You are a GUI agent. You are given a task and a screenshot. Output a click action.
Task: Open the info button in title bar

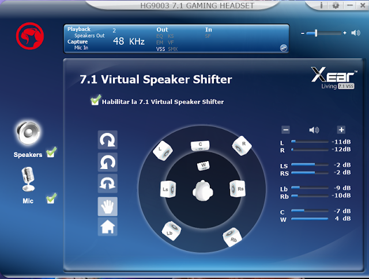321,5
